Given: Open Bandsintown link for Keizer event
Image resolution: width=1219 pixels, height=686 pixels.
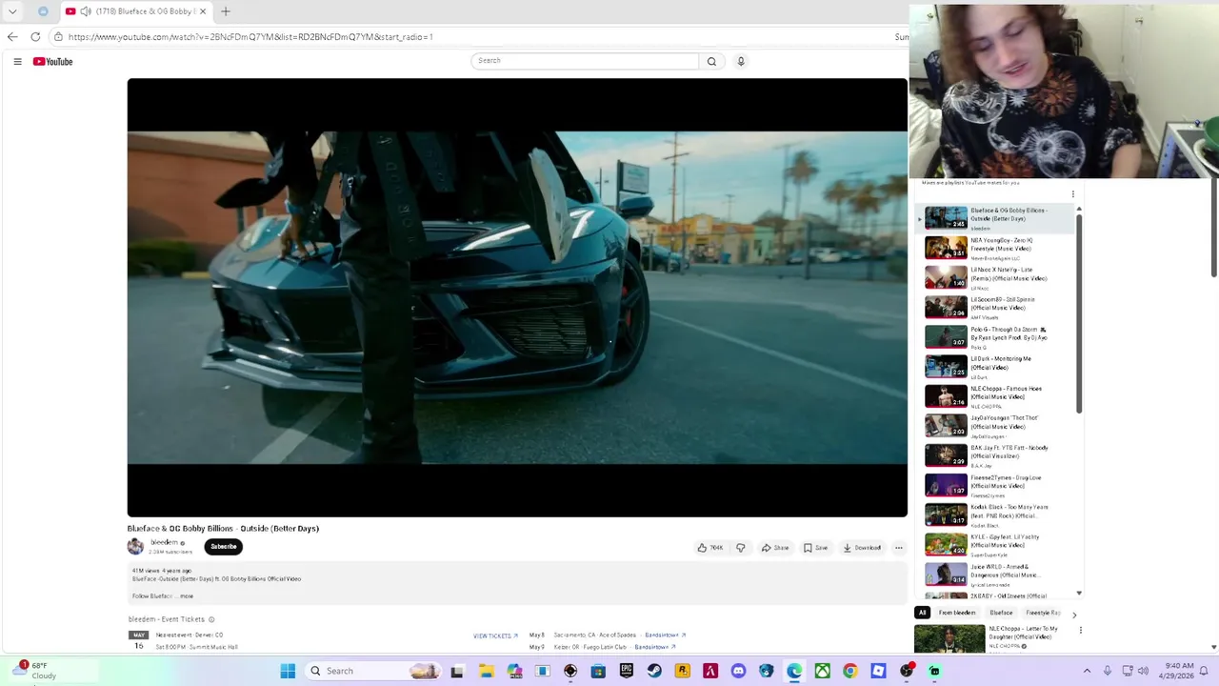Looking at the screenshot, I should (655, 647).
